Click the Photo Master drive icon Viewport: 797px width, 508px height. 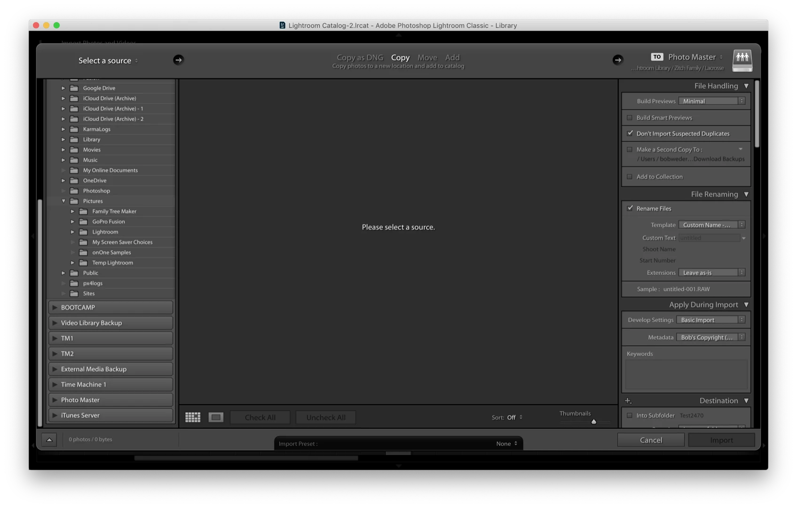(742, 61)
